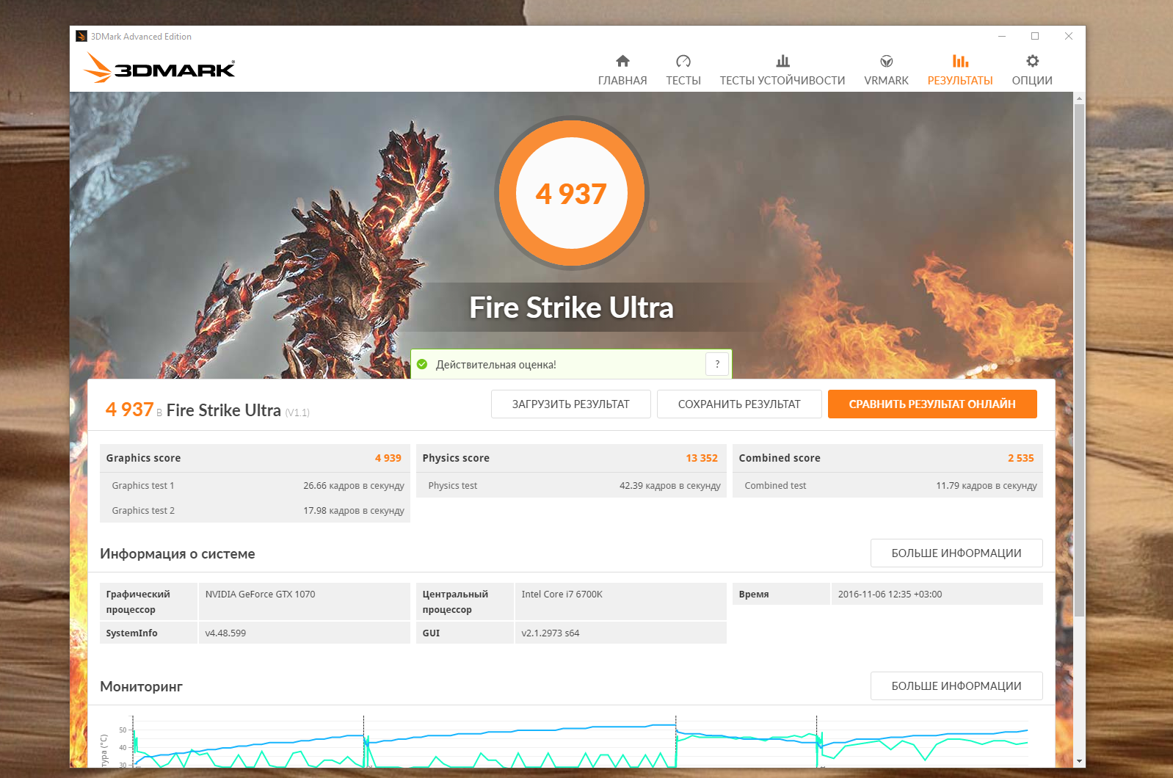The image size is (1173, 778).
Task: Click the scrollbar up arrow
Action: point(1079,98)
